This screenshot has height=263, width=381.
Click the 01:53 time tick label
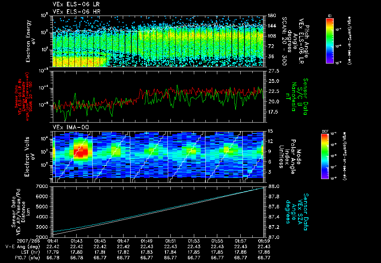point(193,241)
